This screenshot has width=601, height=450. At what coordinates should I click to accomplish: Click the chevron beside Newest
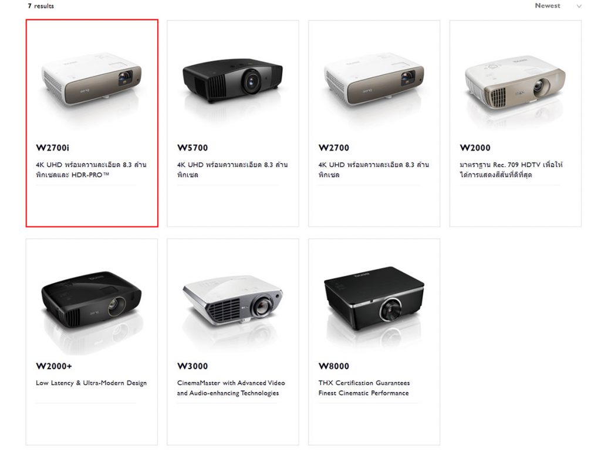click(x=579, y=6)
